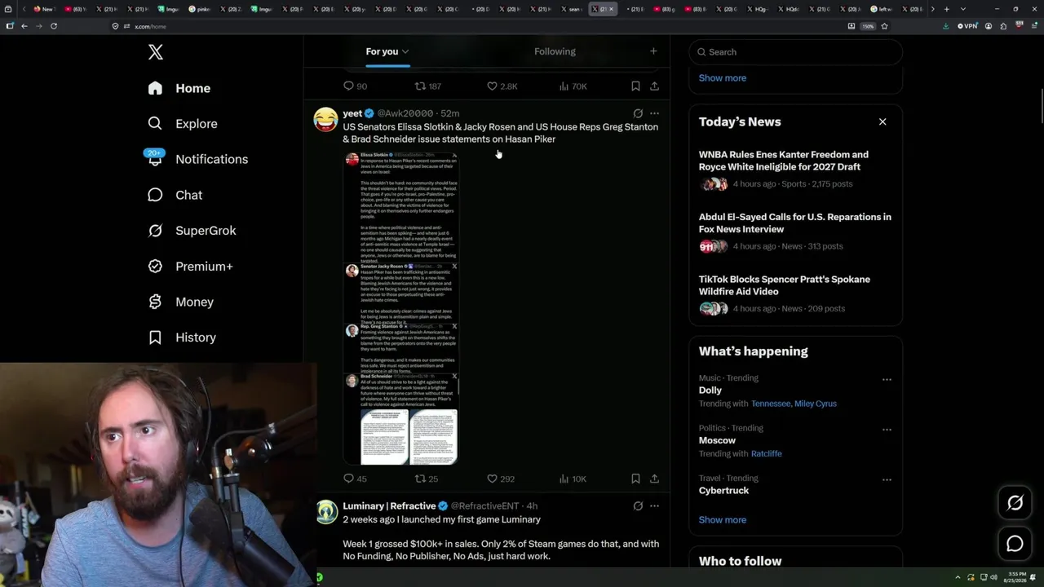The width and height of the screenshot is (1044, 587).
Task: Click the Premium+ verified badge icon
Action: tap(155, 267)
